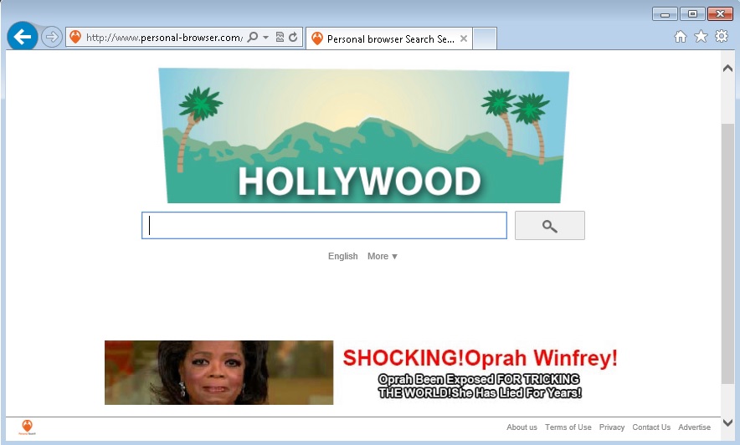The image size is (740, 445).
Task: Go back with the blue back arrow
Action: pyautogui.click(x=22, y=36)
